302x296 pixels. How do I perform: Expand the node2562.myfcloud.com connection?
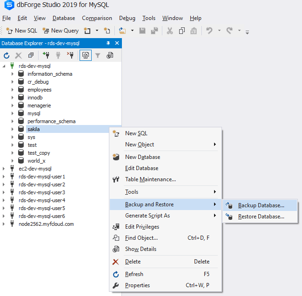[x=4, y=224]
